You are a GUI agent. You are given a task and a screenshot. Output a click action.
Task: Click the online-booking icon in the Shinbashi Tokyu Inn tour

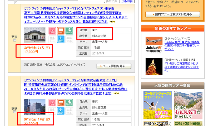[x=52, y=102]
